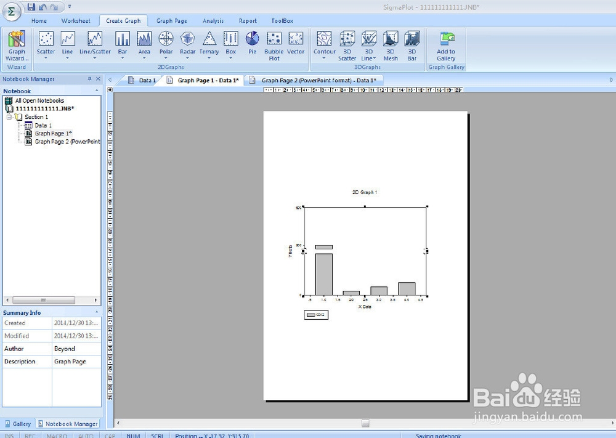Image resolution: width=616 pixels, height=438 pixels.
Task: Redo action in quick access toolbar
Action: 54,7
